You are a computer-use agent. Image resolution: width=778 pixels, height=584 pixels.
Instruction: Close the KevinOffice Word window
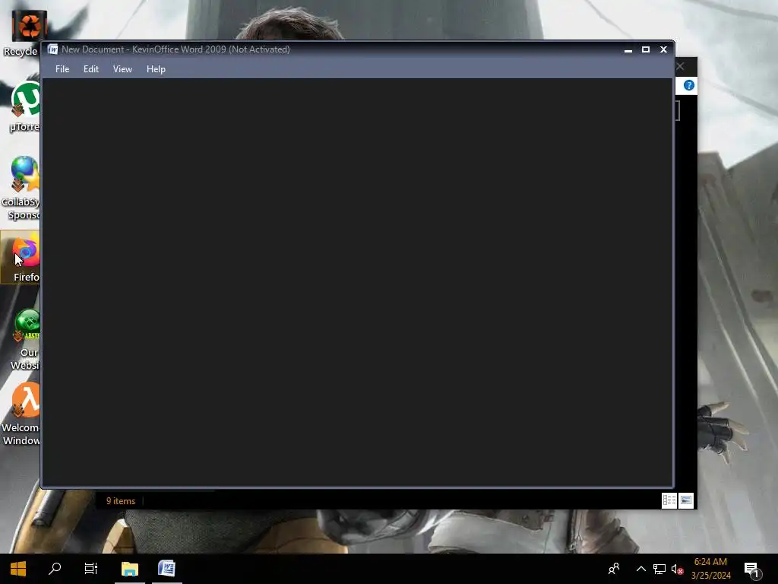click(663, 49)
